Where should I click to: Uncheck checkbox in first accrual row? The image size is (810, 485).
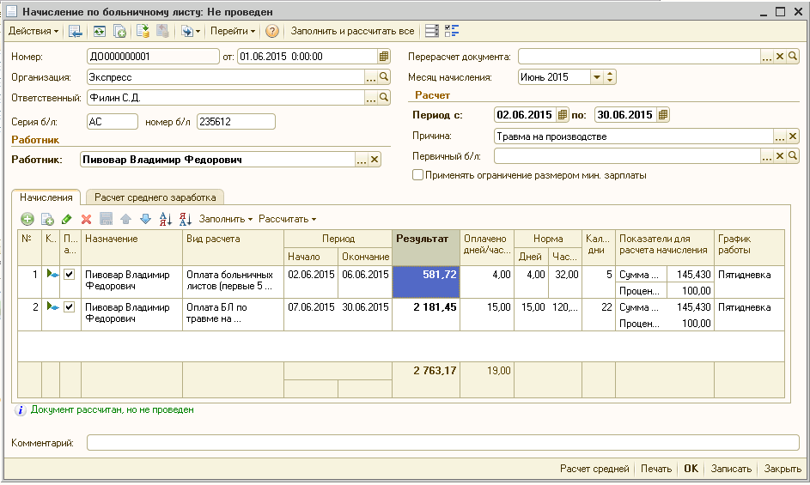(x=70, y=275)
